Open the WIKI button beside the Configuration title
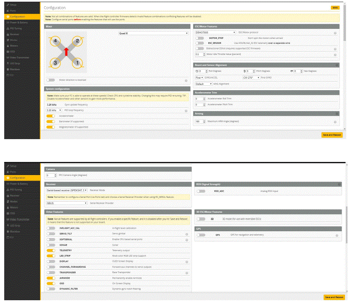This screenshot has width=353, height=307. tap(335, 8)
